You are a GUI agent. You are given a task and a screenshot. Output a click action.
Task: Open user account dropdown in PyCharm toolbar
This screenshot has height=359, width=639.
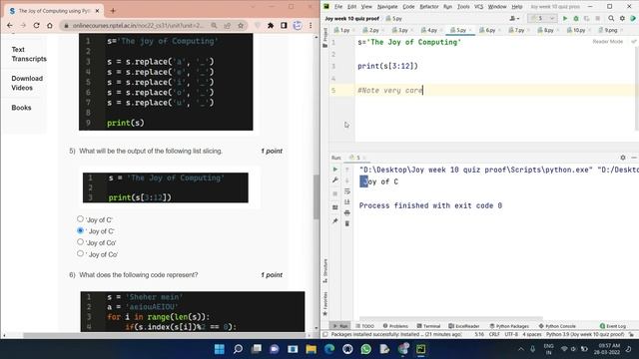[x=514, y=18]
